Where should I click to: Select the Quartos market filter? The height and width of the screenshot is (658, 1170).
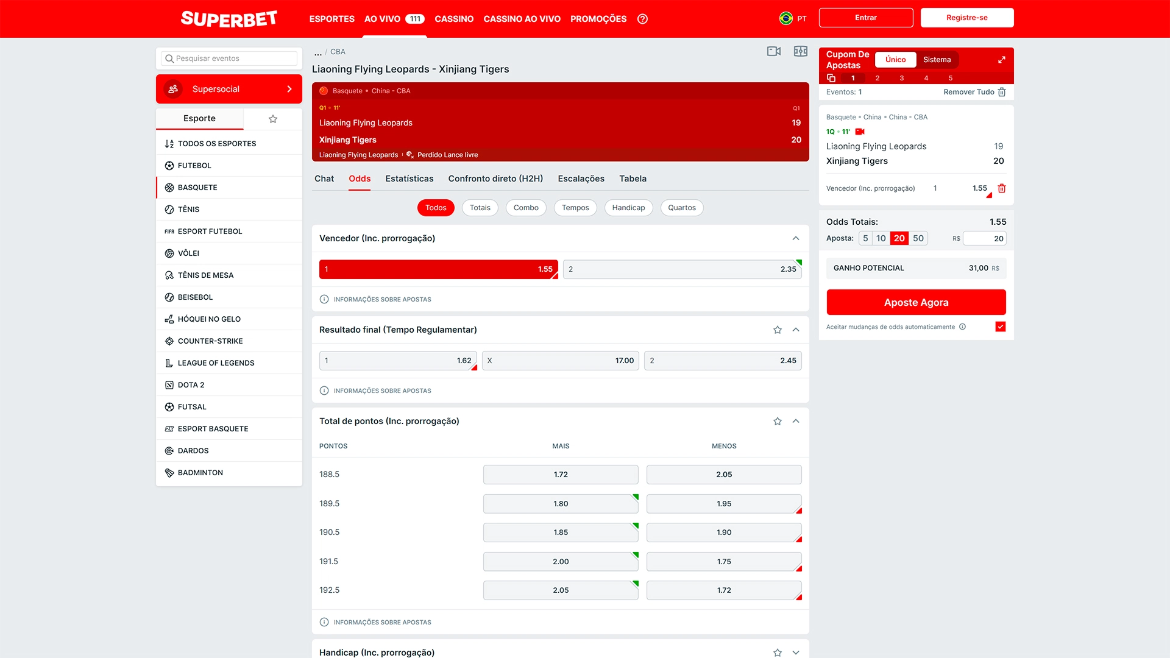tap(682, 208)
